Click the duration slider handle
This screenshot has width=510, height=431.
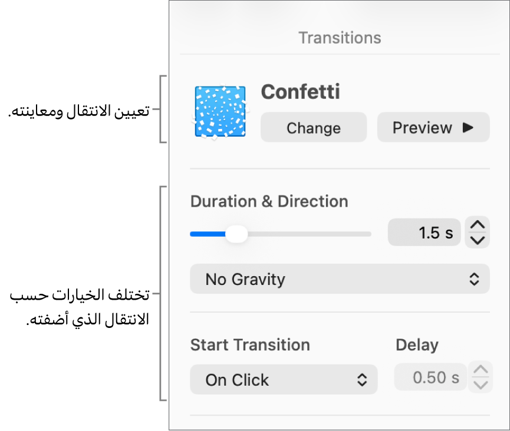pos(237,234)
